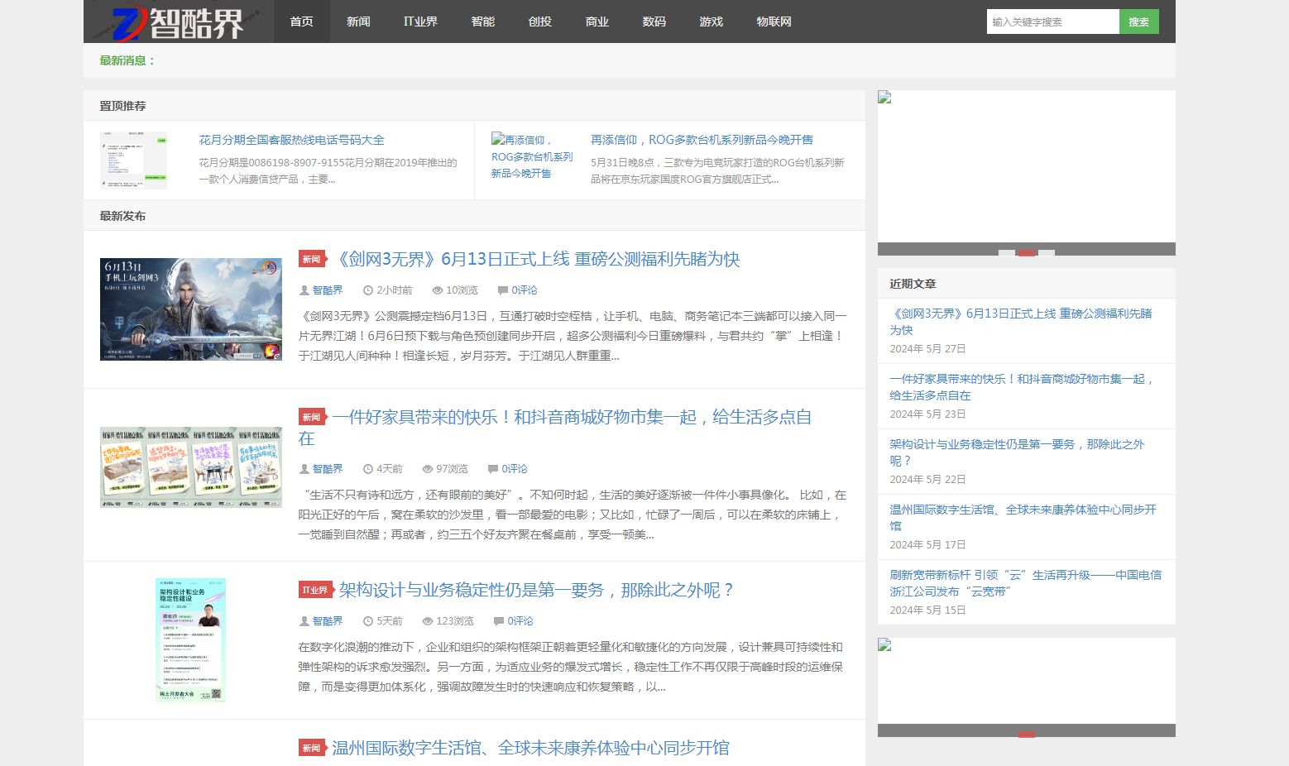Open pinned headline 再添信仰，ROG多款台机系列新品今晚开售
Screen dimensions: 1289x766
point(702,140)
